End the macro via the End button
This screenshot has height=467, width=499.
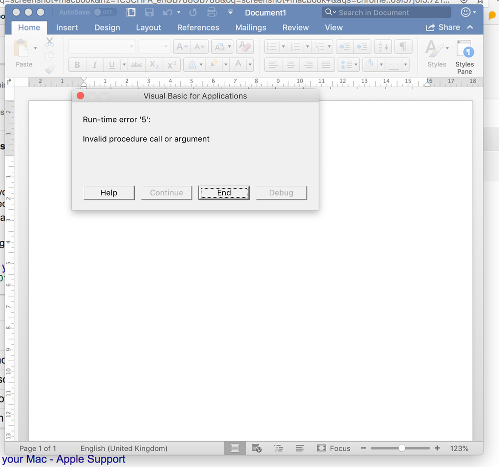224,192
